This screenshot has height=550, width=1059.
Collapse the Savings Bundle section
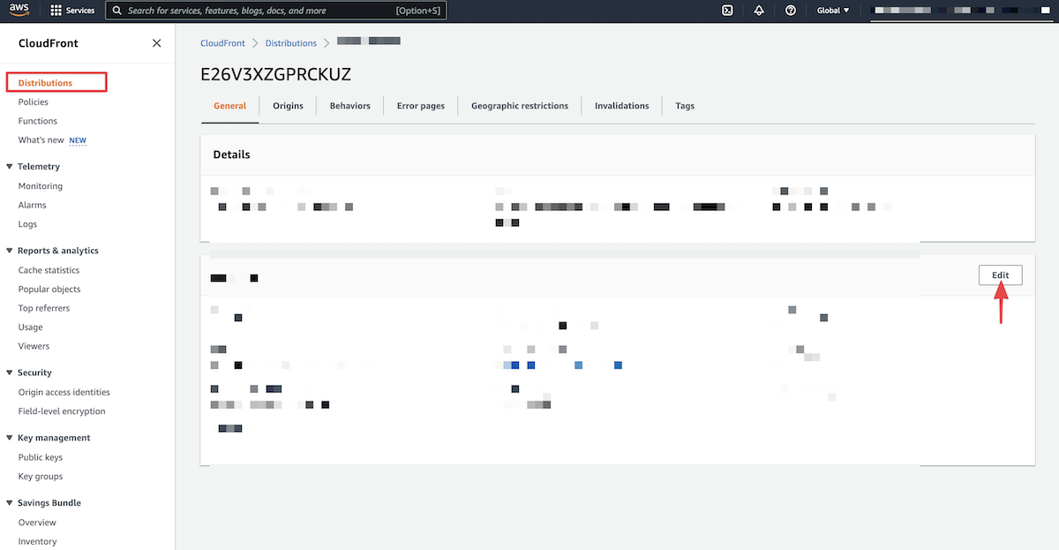(x=9, y=503)
